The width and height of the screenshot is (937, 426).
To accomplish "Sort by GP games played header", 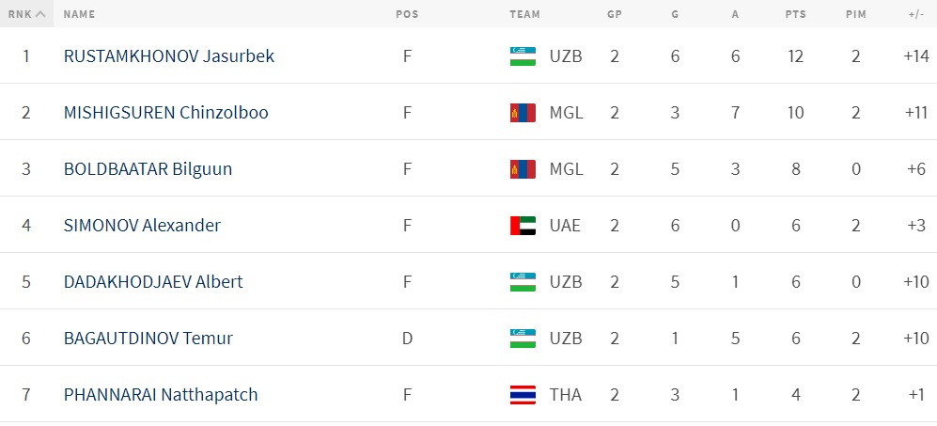I will pos(615,14).
